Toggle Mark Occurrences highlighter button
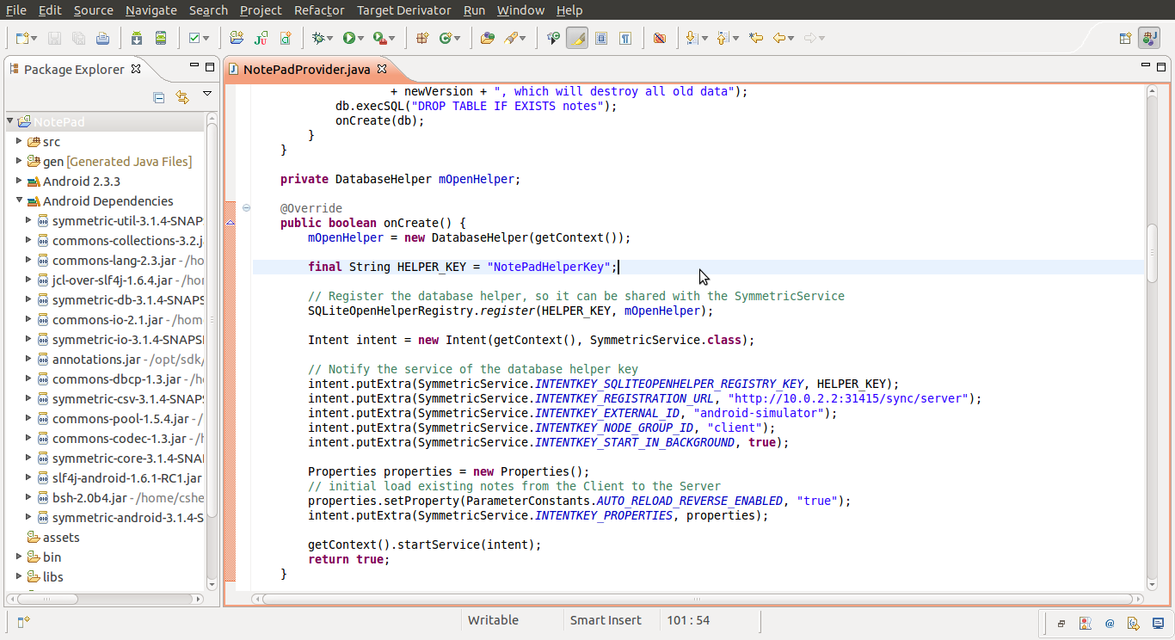1175x640 pixels. [577, 38]
